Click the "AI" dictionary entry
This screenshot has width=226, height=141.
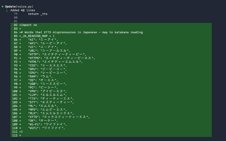pos(43,40)
